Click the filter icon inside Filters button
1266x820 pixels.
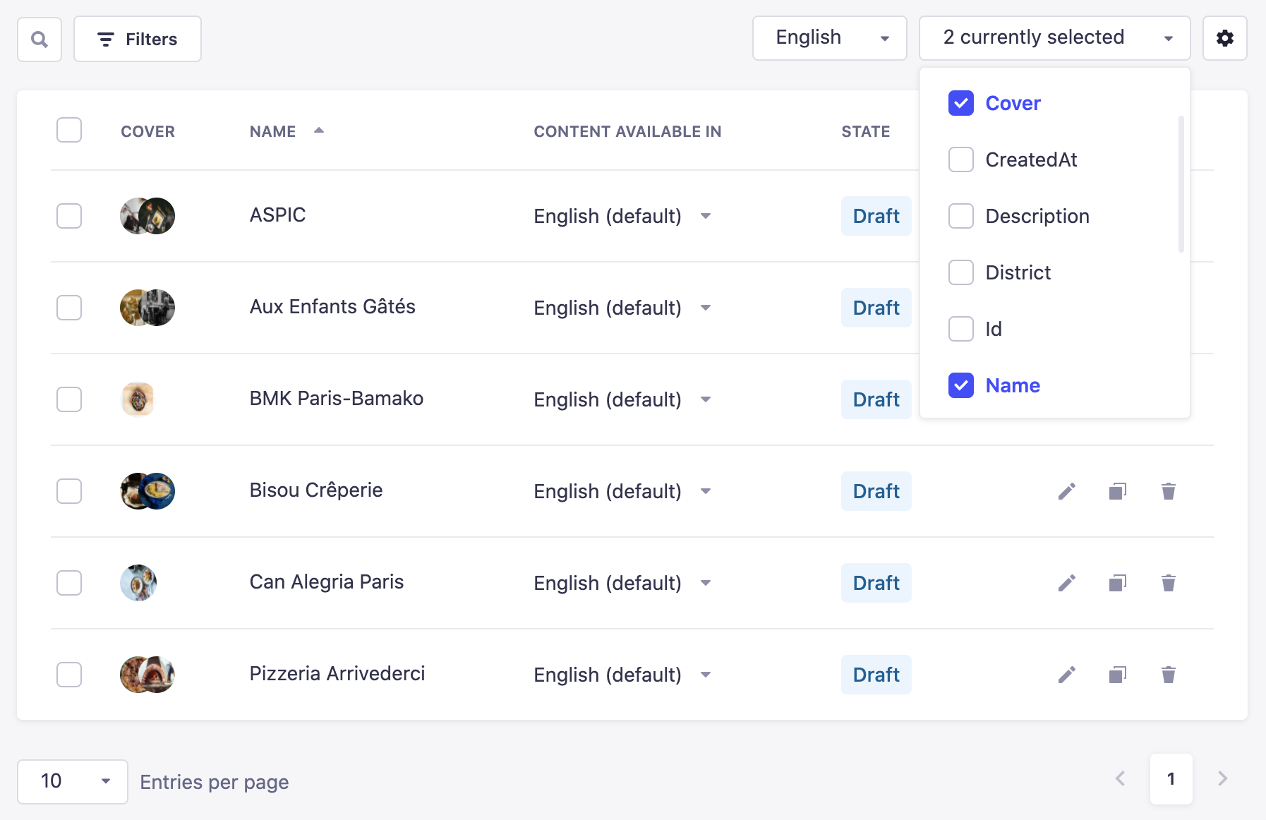[106, 39]
